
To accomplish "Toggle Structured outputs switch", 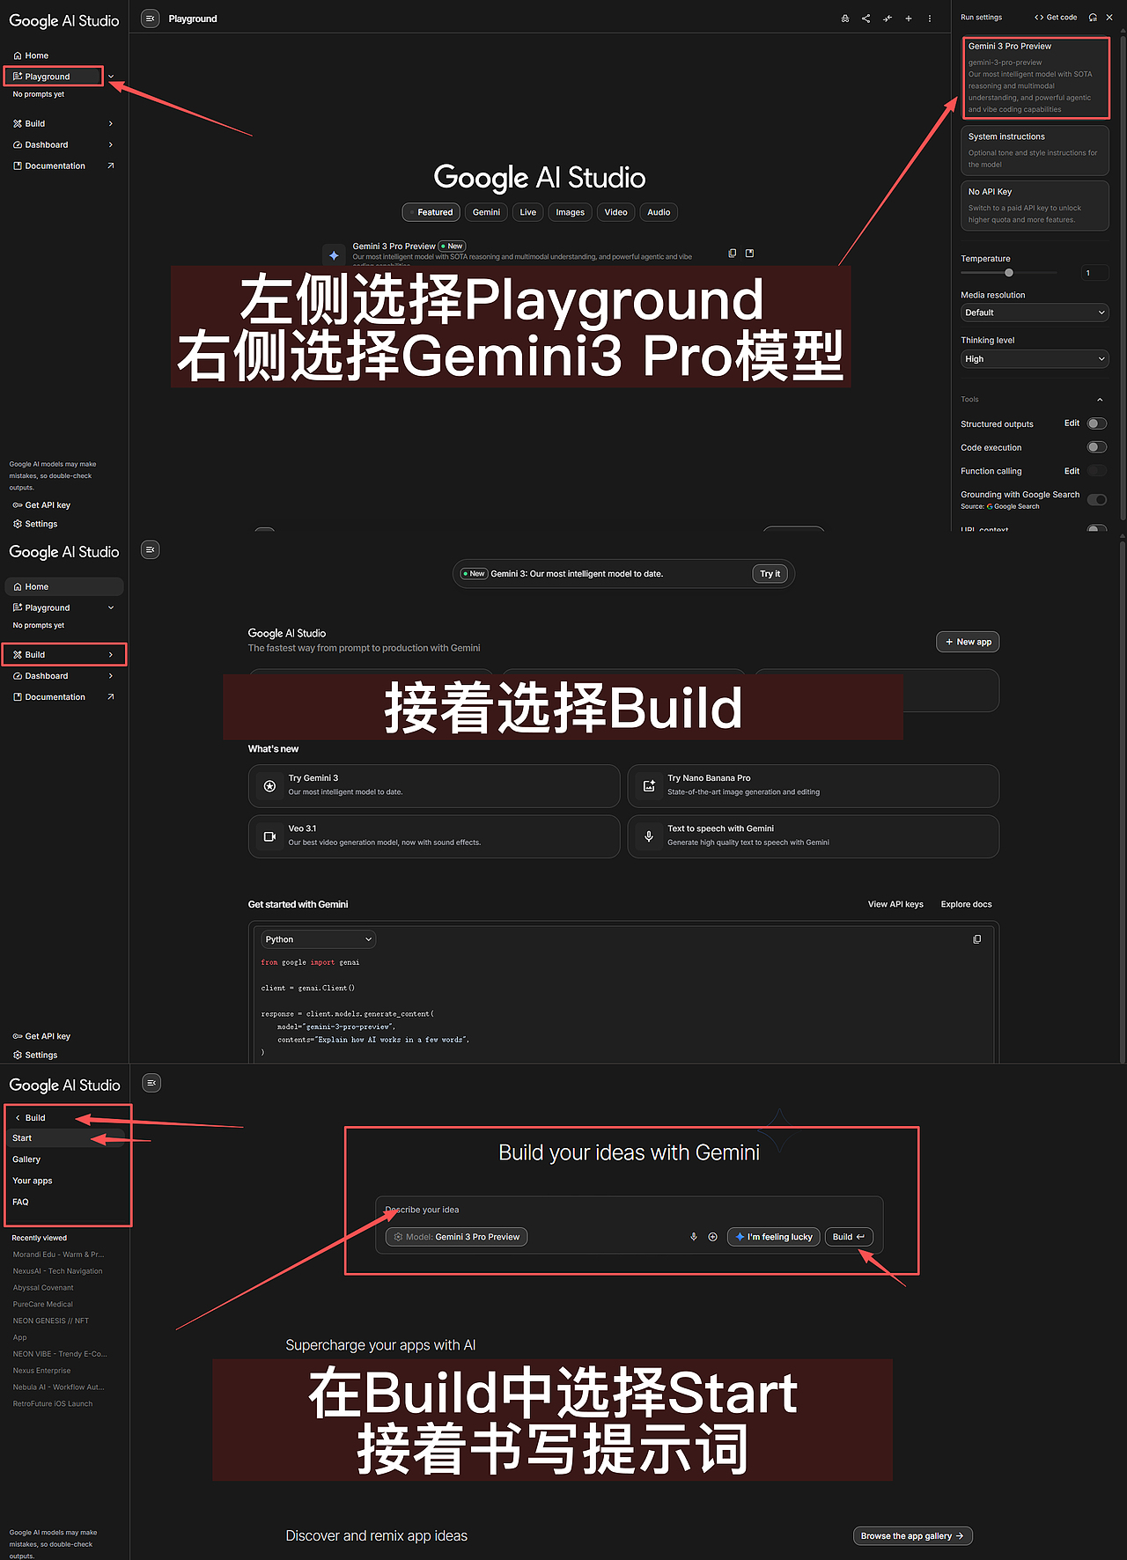I will click(1096, 423).
